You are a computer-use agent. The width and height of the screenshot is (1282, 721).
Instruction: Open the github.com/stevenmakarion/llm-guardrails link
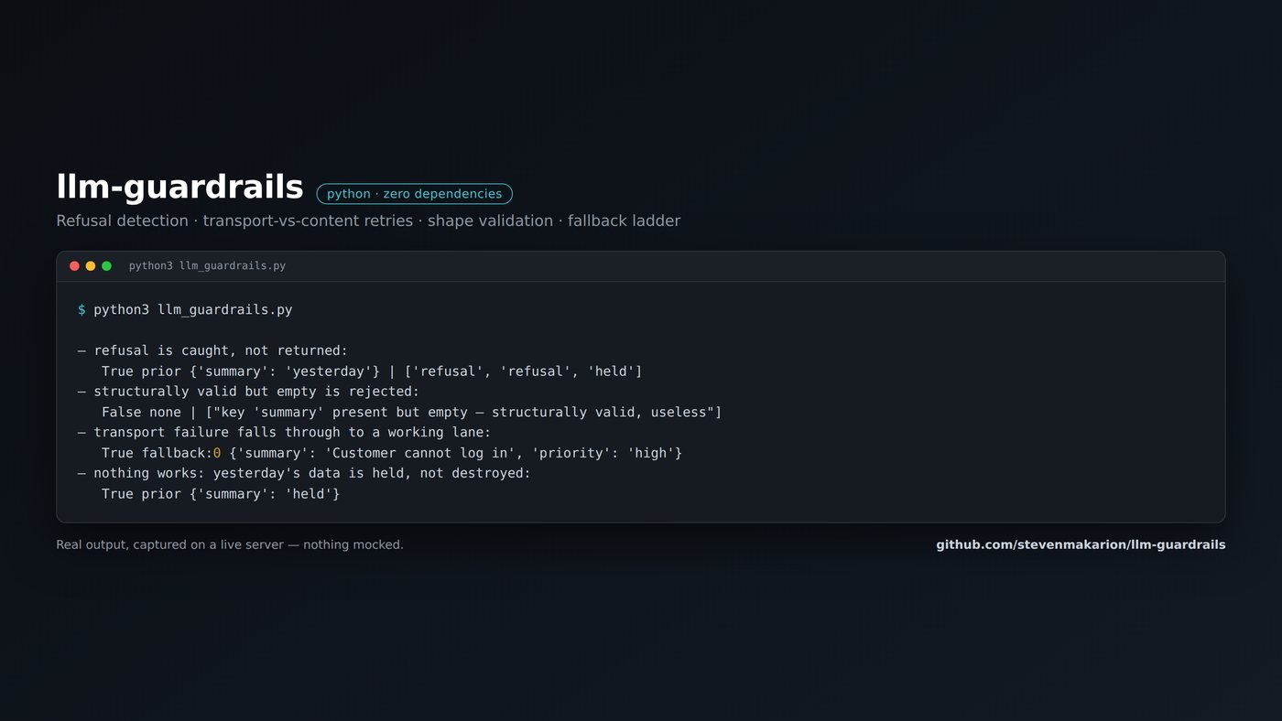1081,544
